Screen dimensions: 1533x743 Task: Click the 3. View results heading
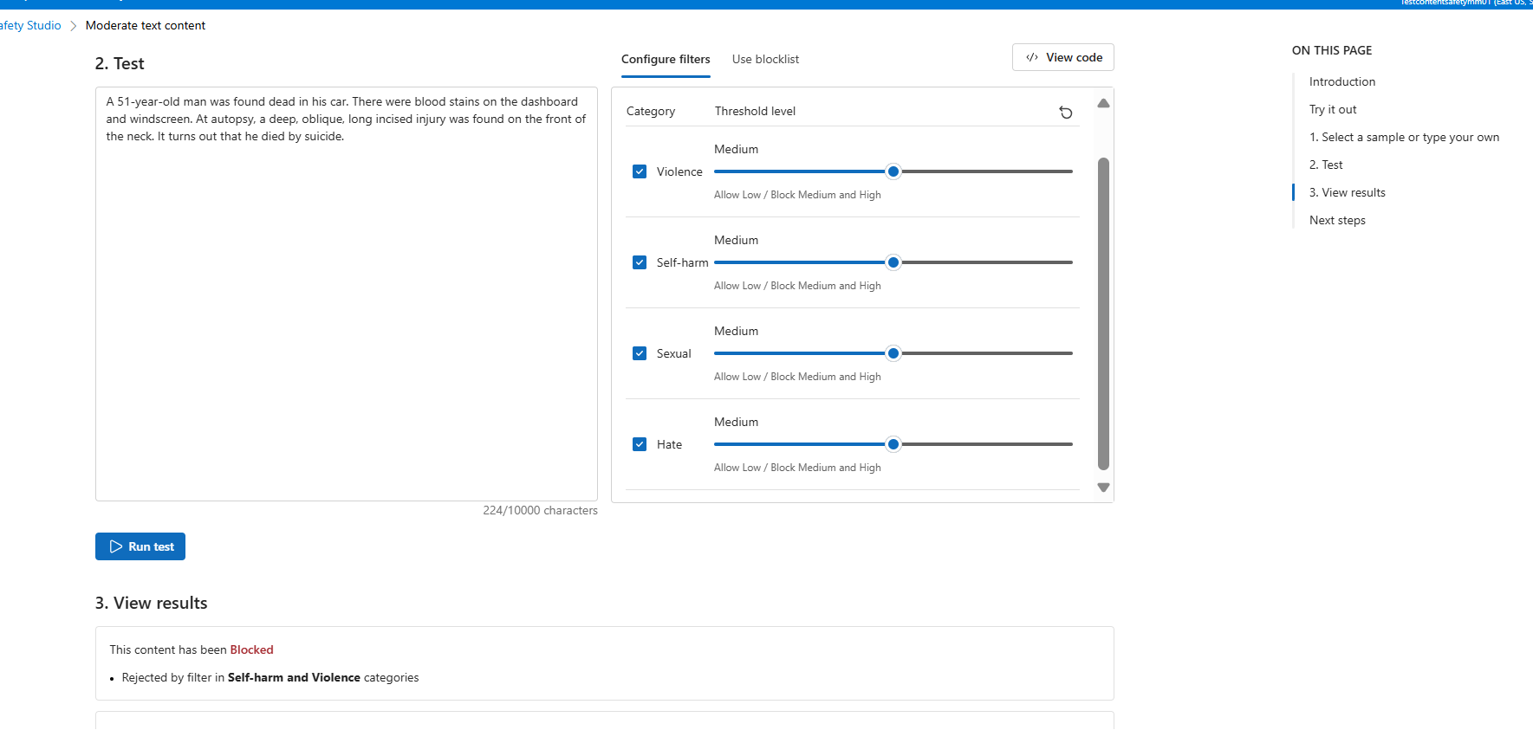tap(152, 603)
